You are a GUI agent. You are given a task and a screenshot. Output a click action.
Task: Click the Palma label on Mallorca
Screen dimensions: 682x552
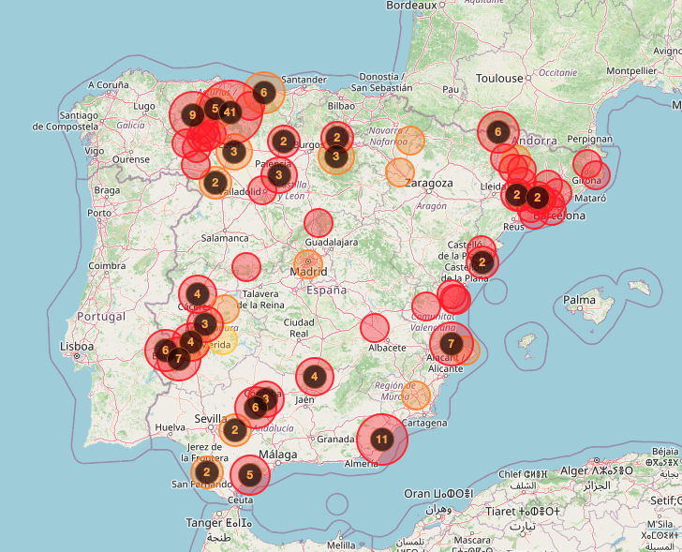[x=579, y=300]
